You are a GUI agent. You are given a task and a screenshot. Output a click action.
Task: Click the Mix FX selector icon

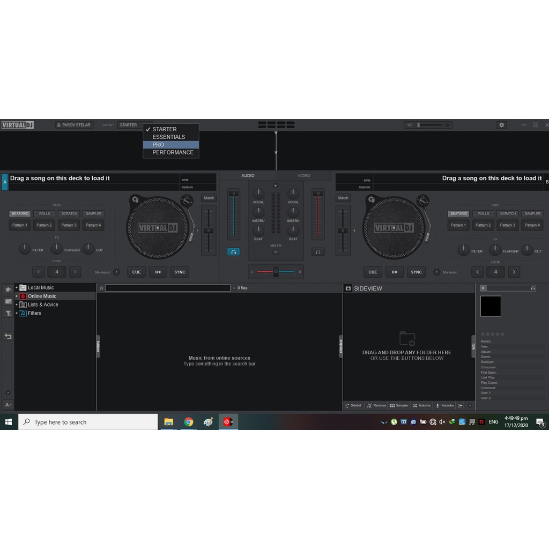(x=276, y=252)
